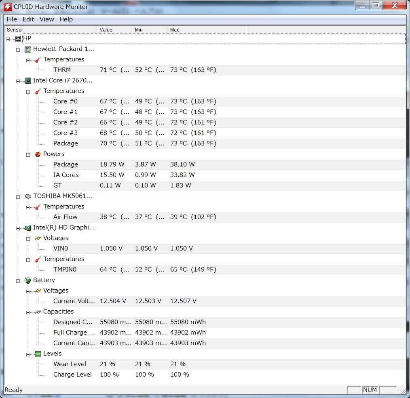Click the TOSHIBA hard drive icon
The width and height of the screenshot is (410, 398).
click(28, 196)
